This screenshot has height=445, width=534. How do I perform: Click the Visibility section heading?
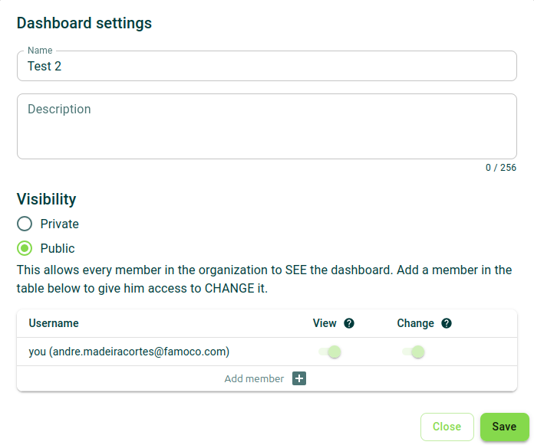tap(46, 199)
